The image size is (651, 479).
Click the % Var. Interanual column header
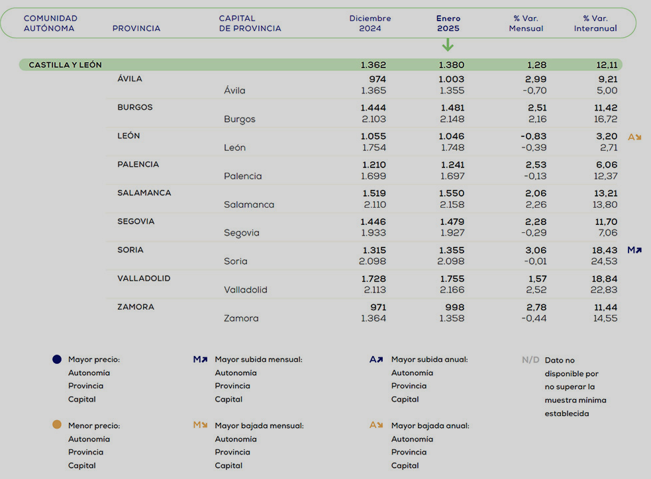click(x=595, y=23)
